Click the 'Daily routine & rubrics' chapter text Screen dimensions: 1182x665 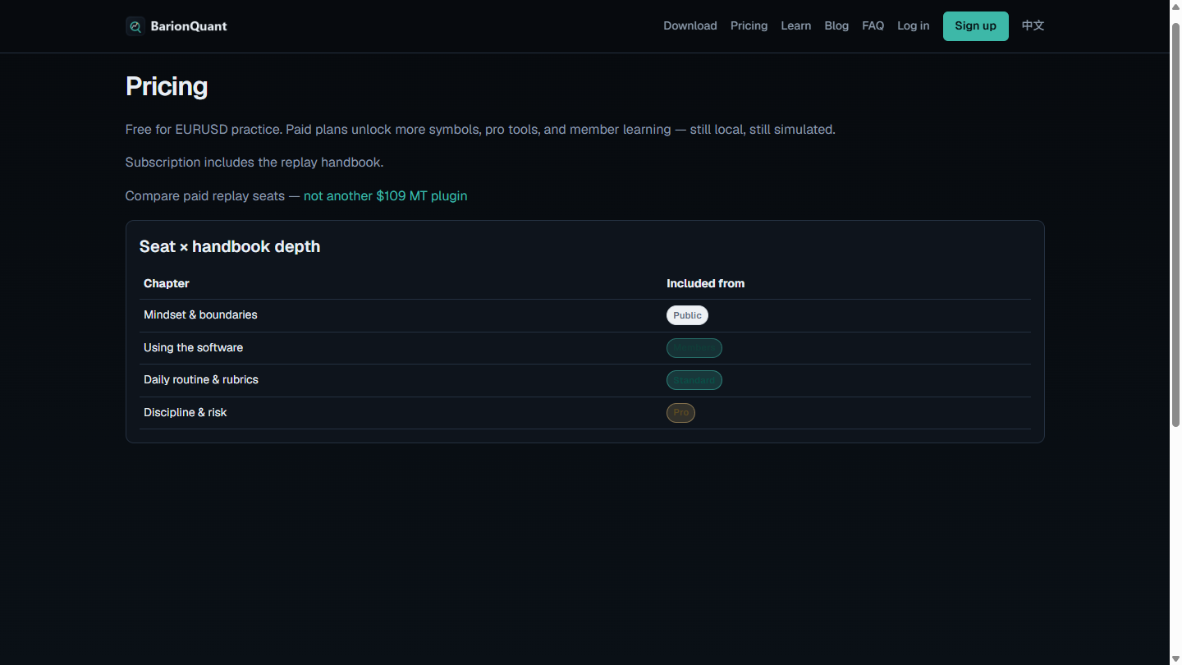click(x=201, y=380)
